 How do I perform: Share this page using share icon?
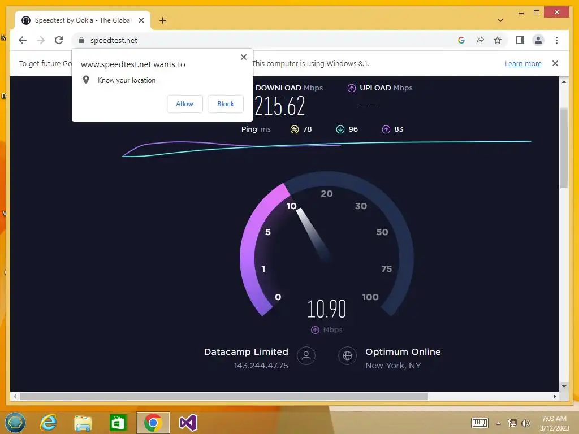[479, 40]
